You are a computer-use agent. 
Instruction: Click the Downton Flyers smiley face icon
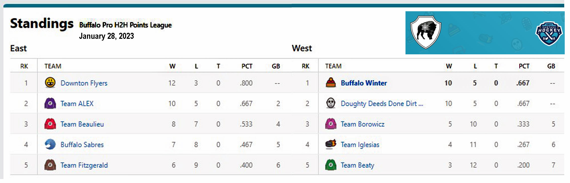50,83
